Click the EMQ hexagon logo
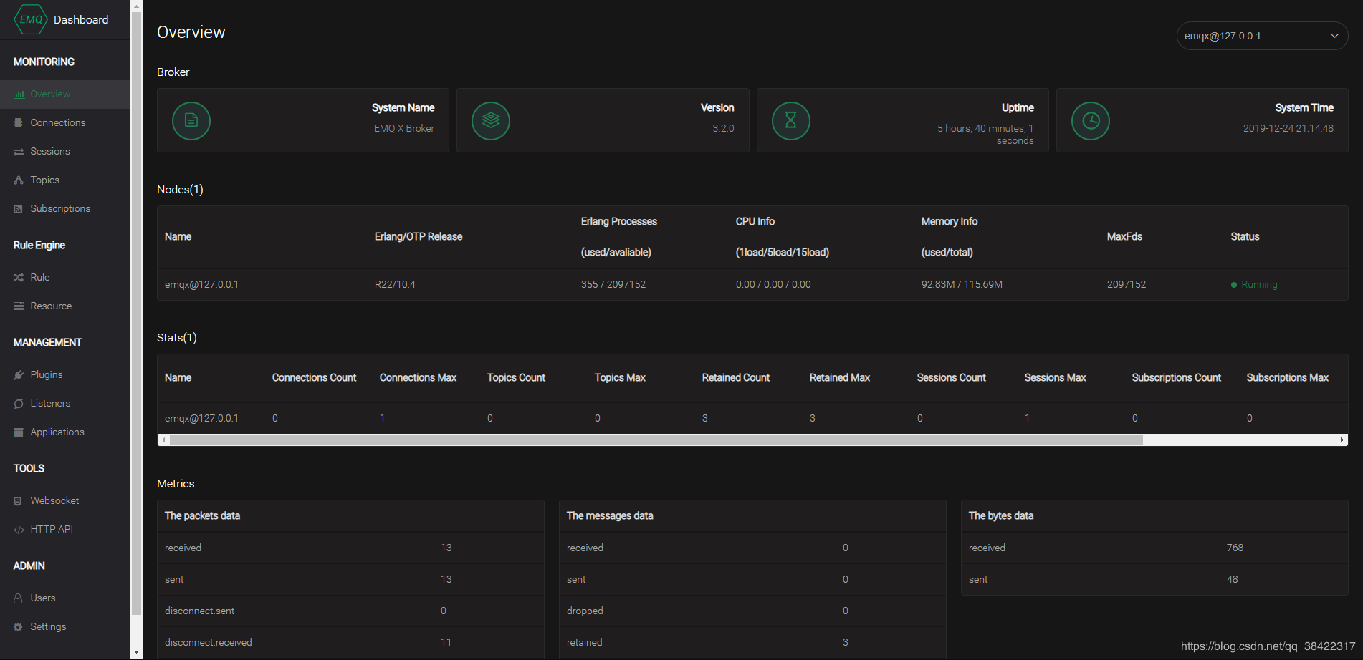Image resolution: width=1363 pixels, height=660 pixels. (31, 19)
